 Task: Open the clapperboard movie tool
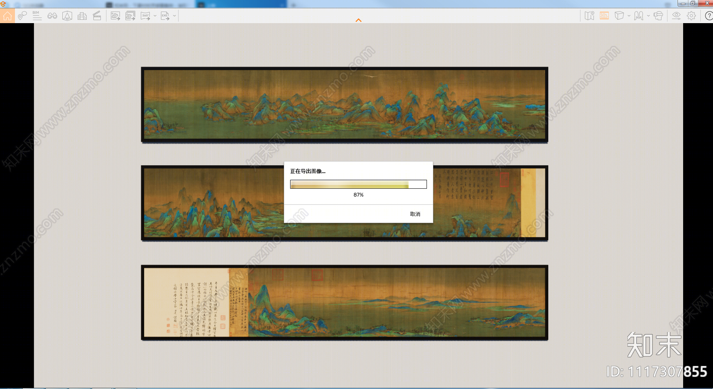point(97,16)
